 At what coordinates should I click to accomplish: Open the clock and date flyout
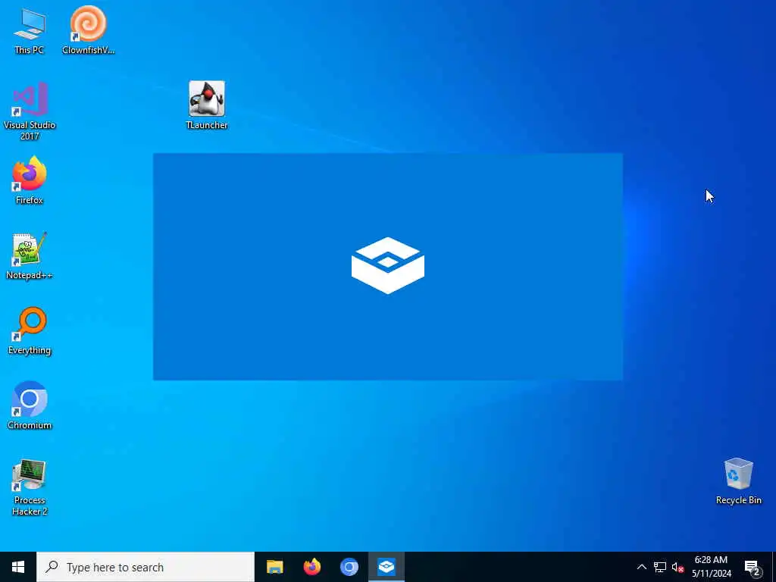coord(711,567)
